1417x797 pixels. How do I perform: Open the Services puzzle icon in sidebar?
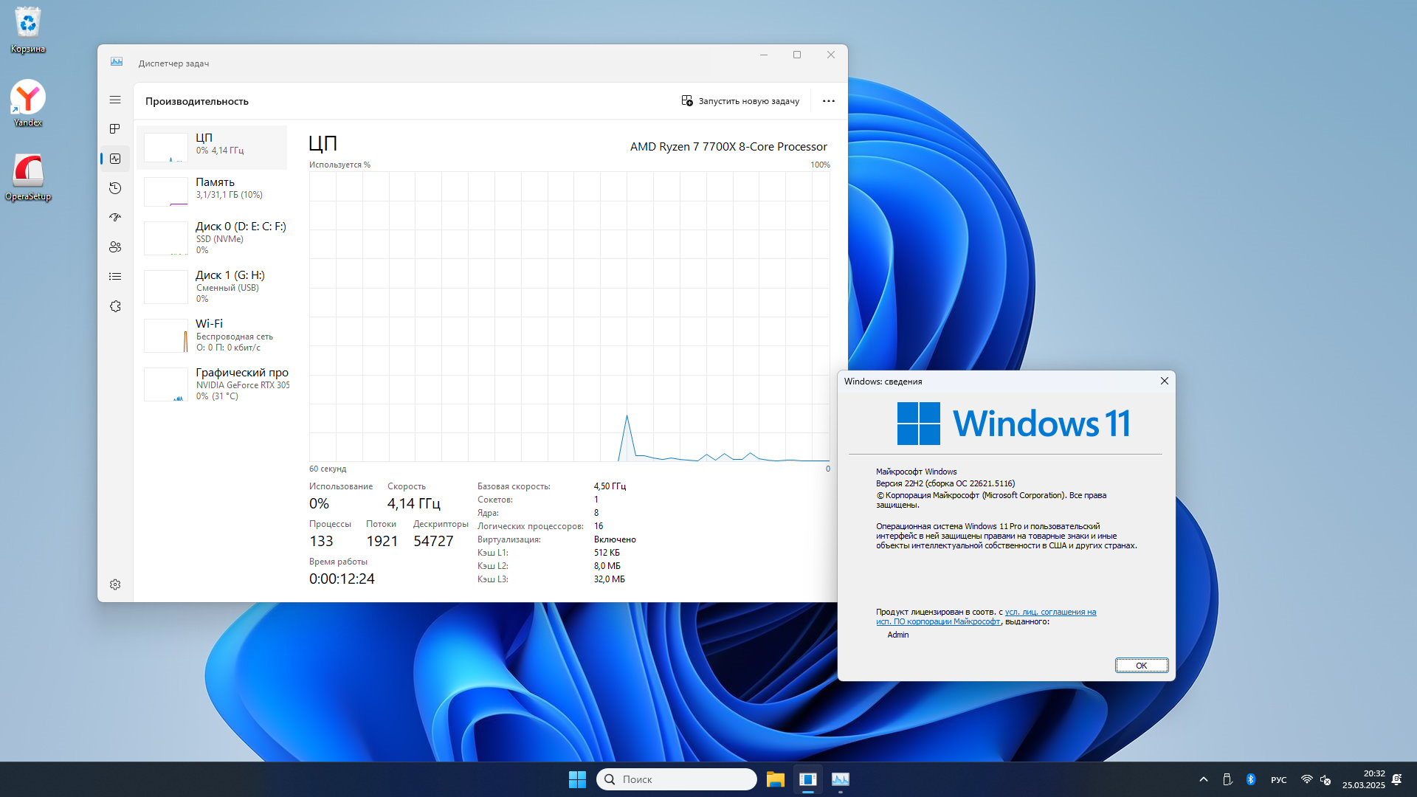pos(115,306)
